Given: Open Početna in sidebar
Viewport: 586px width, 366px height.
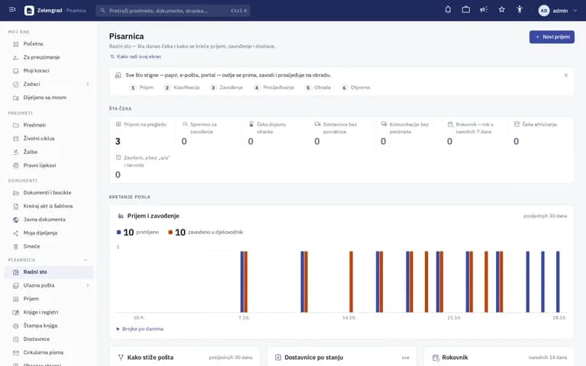Looking at the screenshot, I should (x=49, y=43).
